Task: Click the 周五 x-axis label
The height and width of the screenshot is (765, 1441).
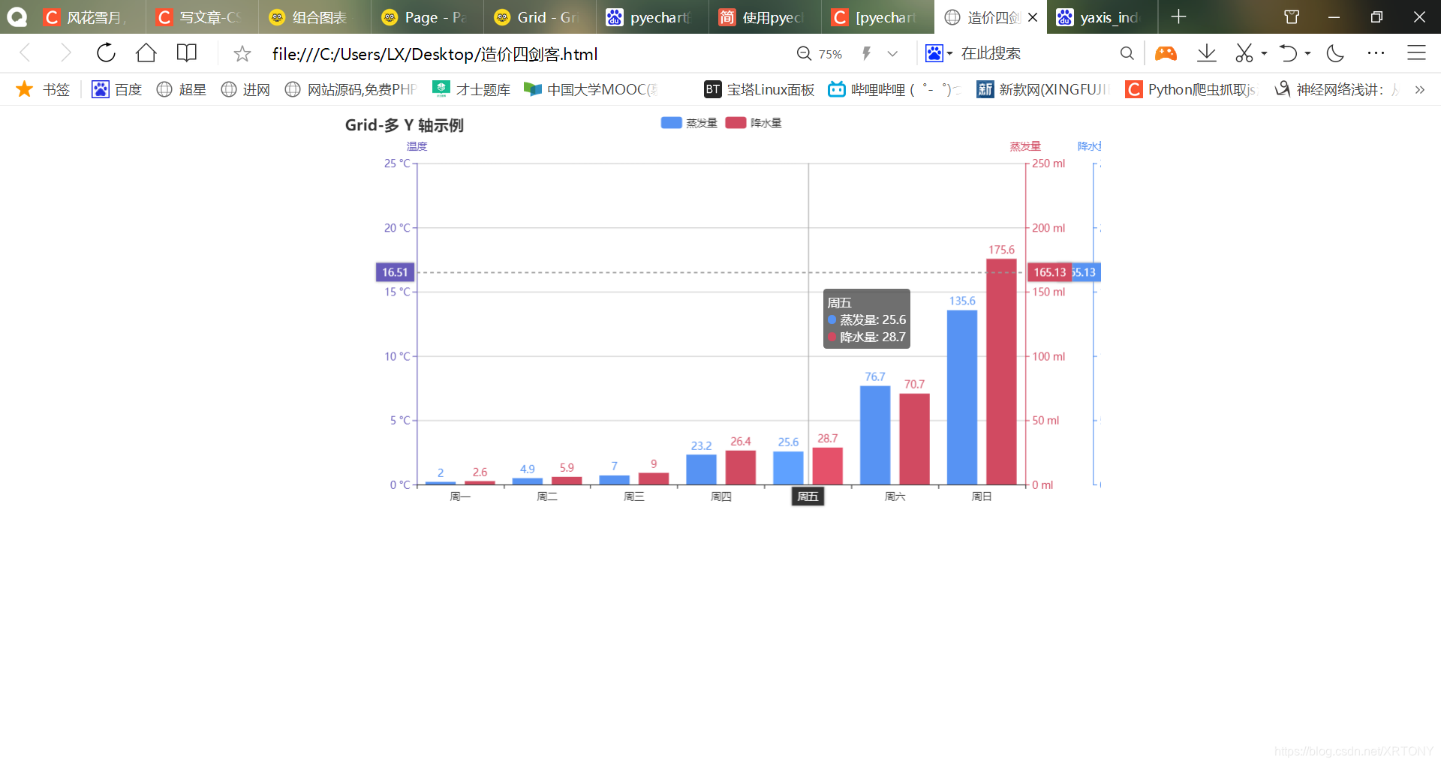Action: click(x=808, y=496)
